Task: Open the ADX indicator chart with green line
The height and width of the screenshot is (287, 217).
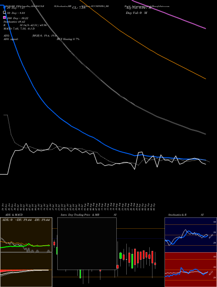Action: pyautogui.click(x=26, y=235)
